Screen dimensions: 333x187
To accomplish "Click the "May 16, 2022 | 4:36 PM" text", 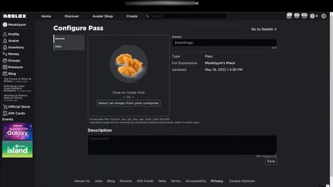I will pyautogui.click(x=224, y=70).
